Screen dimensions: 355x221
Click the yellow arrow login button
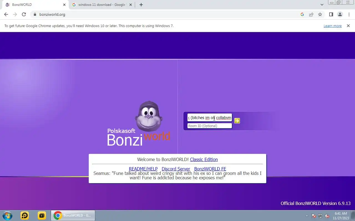point(237,121)
